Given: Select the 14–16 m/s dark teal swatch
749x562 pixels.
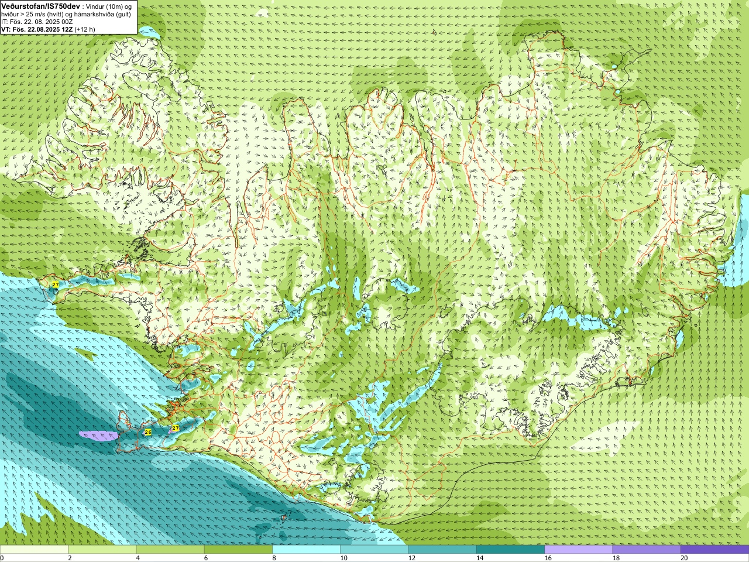Looking at the screenshot, I should (510, 550).
